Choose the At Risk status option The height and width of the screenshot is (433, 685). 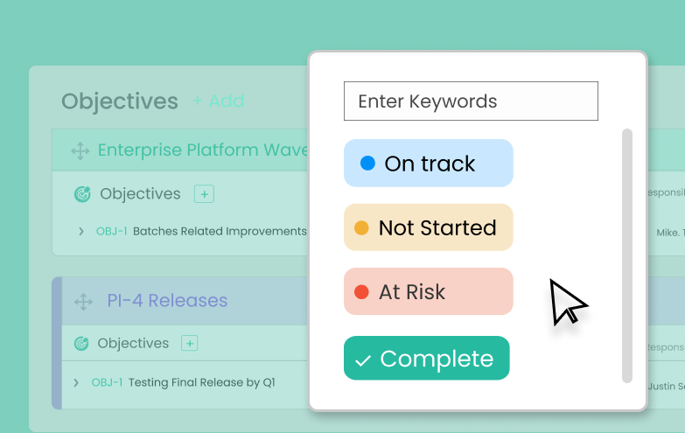[x=428, y=291]
